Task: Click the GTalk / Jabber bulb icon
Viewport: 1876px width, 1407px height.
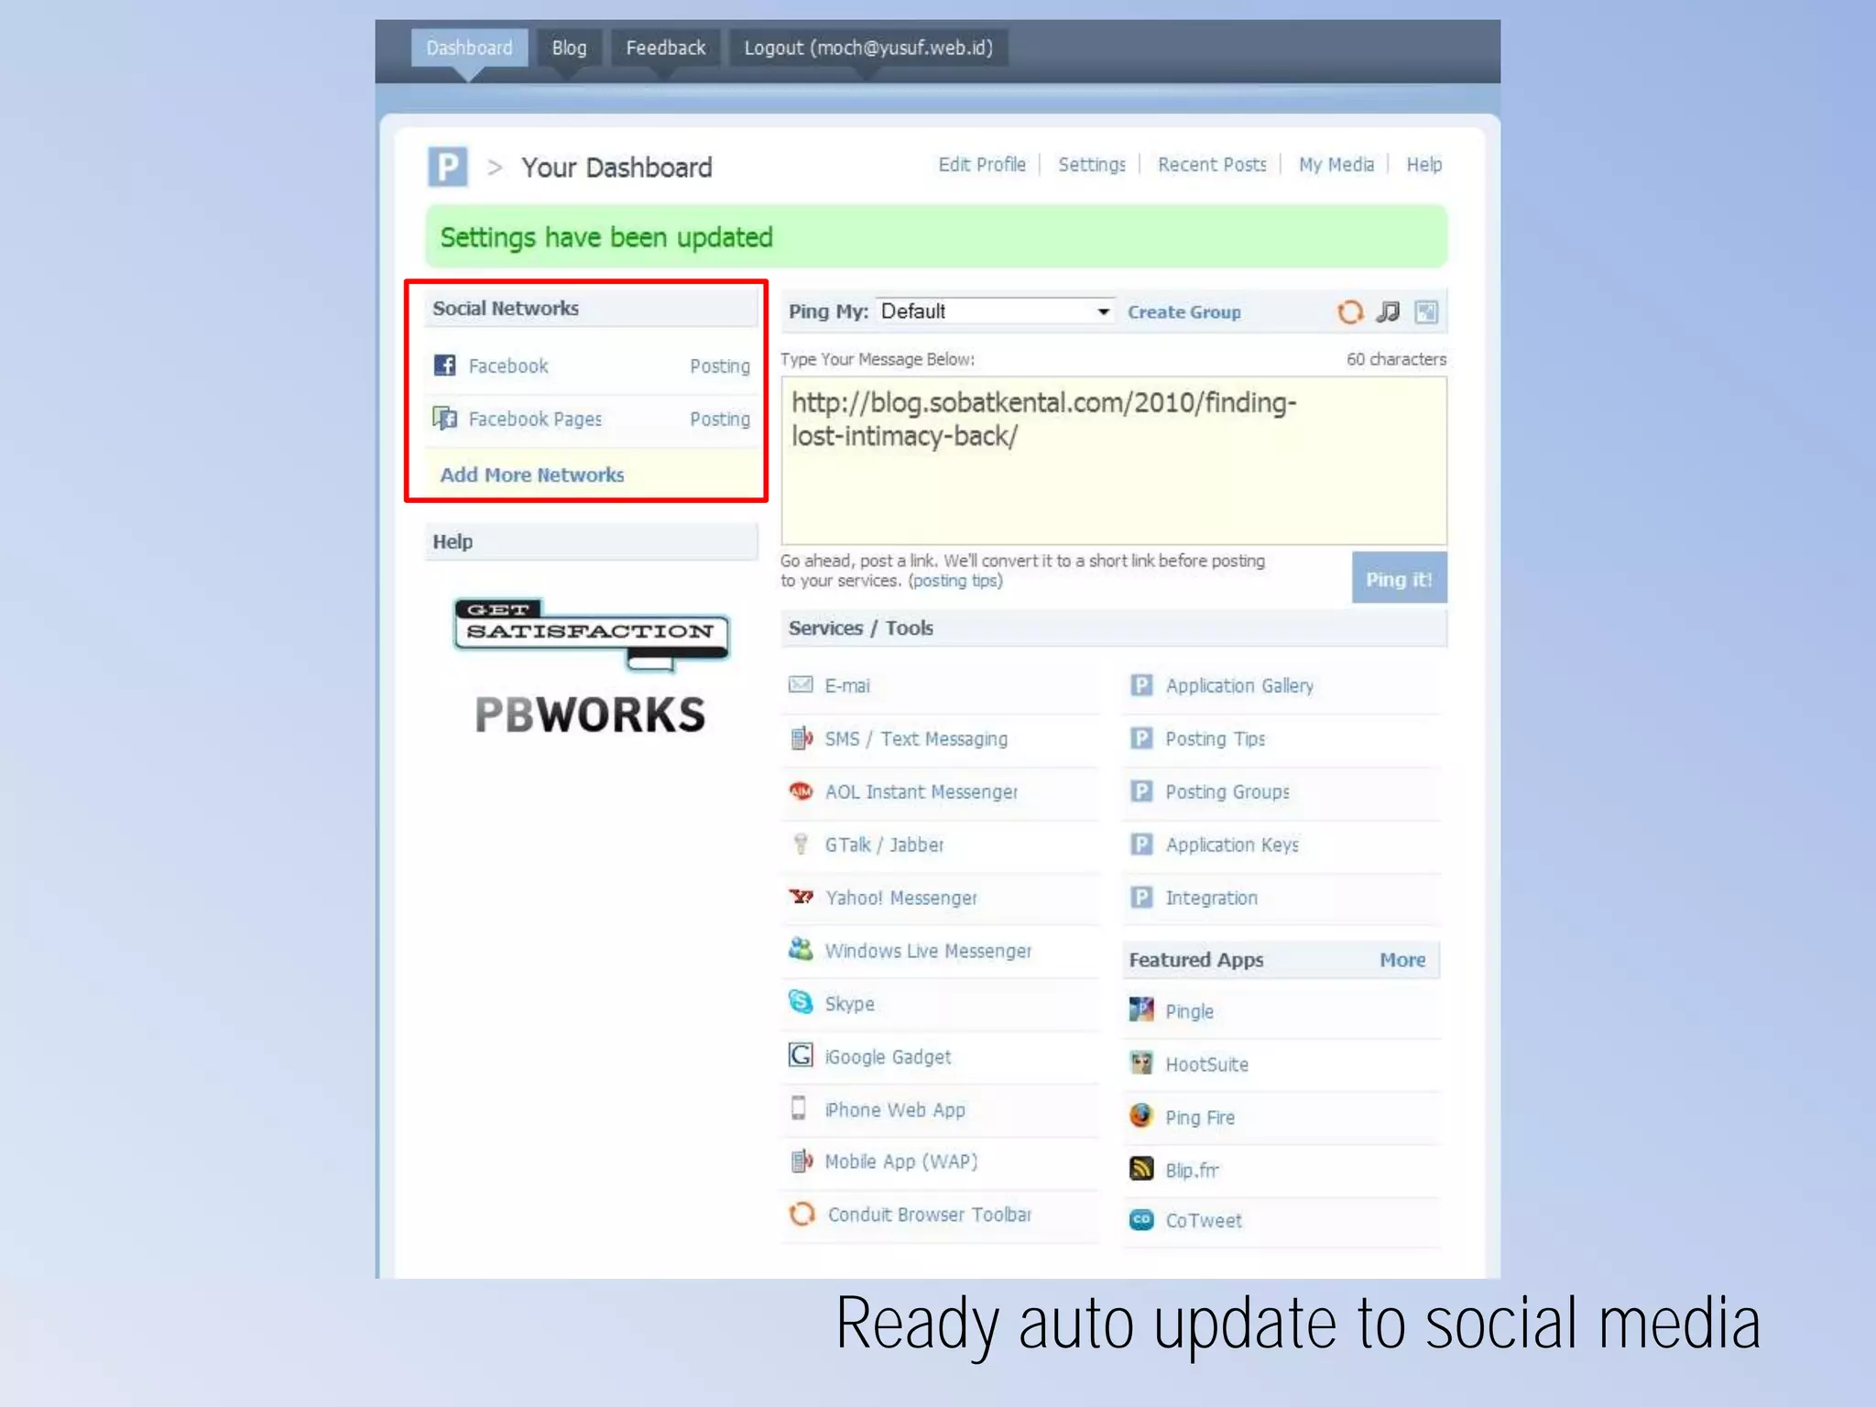Action: pos(801,844)
